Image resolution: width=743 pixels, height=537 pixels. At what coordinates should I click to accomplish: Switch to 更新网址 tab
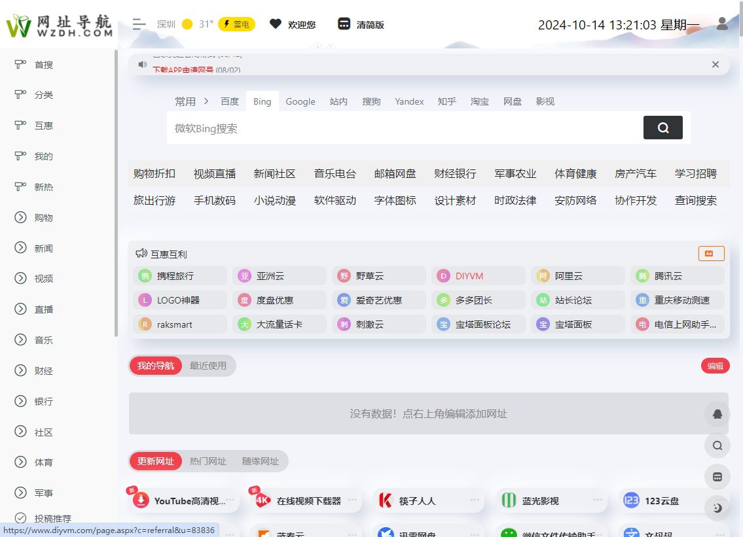point(155,461)
